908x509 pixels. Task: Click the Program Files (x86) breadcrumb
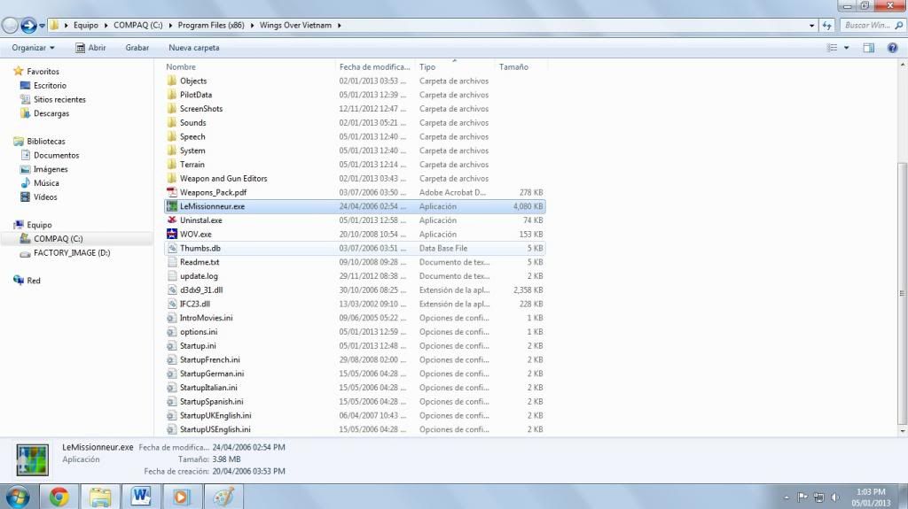click(211, 26)
